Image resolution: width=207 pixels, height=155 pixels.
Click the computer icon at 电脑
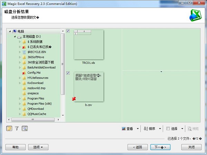14,31
